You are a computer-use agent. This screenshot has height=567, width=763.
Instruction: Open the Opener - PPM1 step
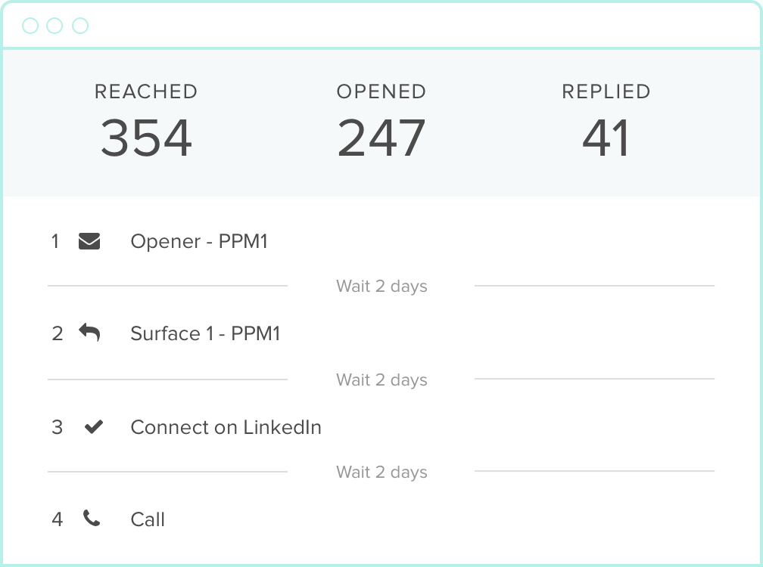coord(199,242)
